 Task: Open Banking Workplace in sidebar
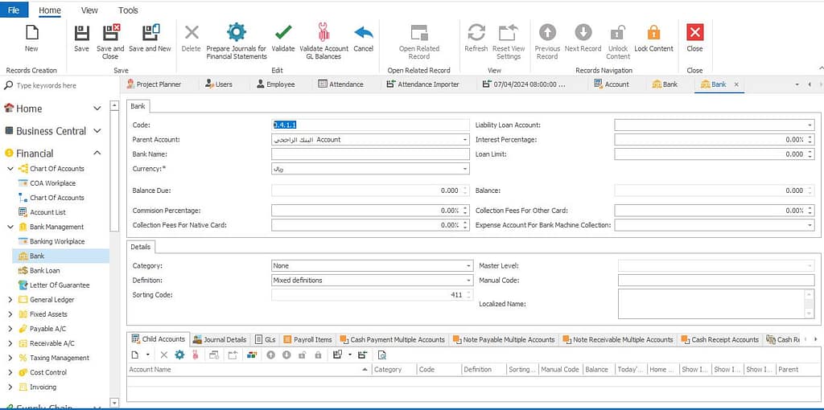tap(57, 241)
